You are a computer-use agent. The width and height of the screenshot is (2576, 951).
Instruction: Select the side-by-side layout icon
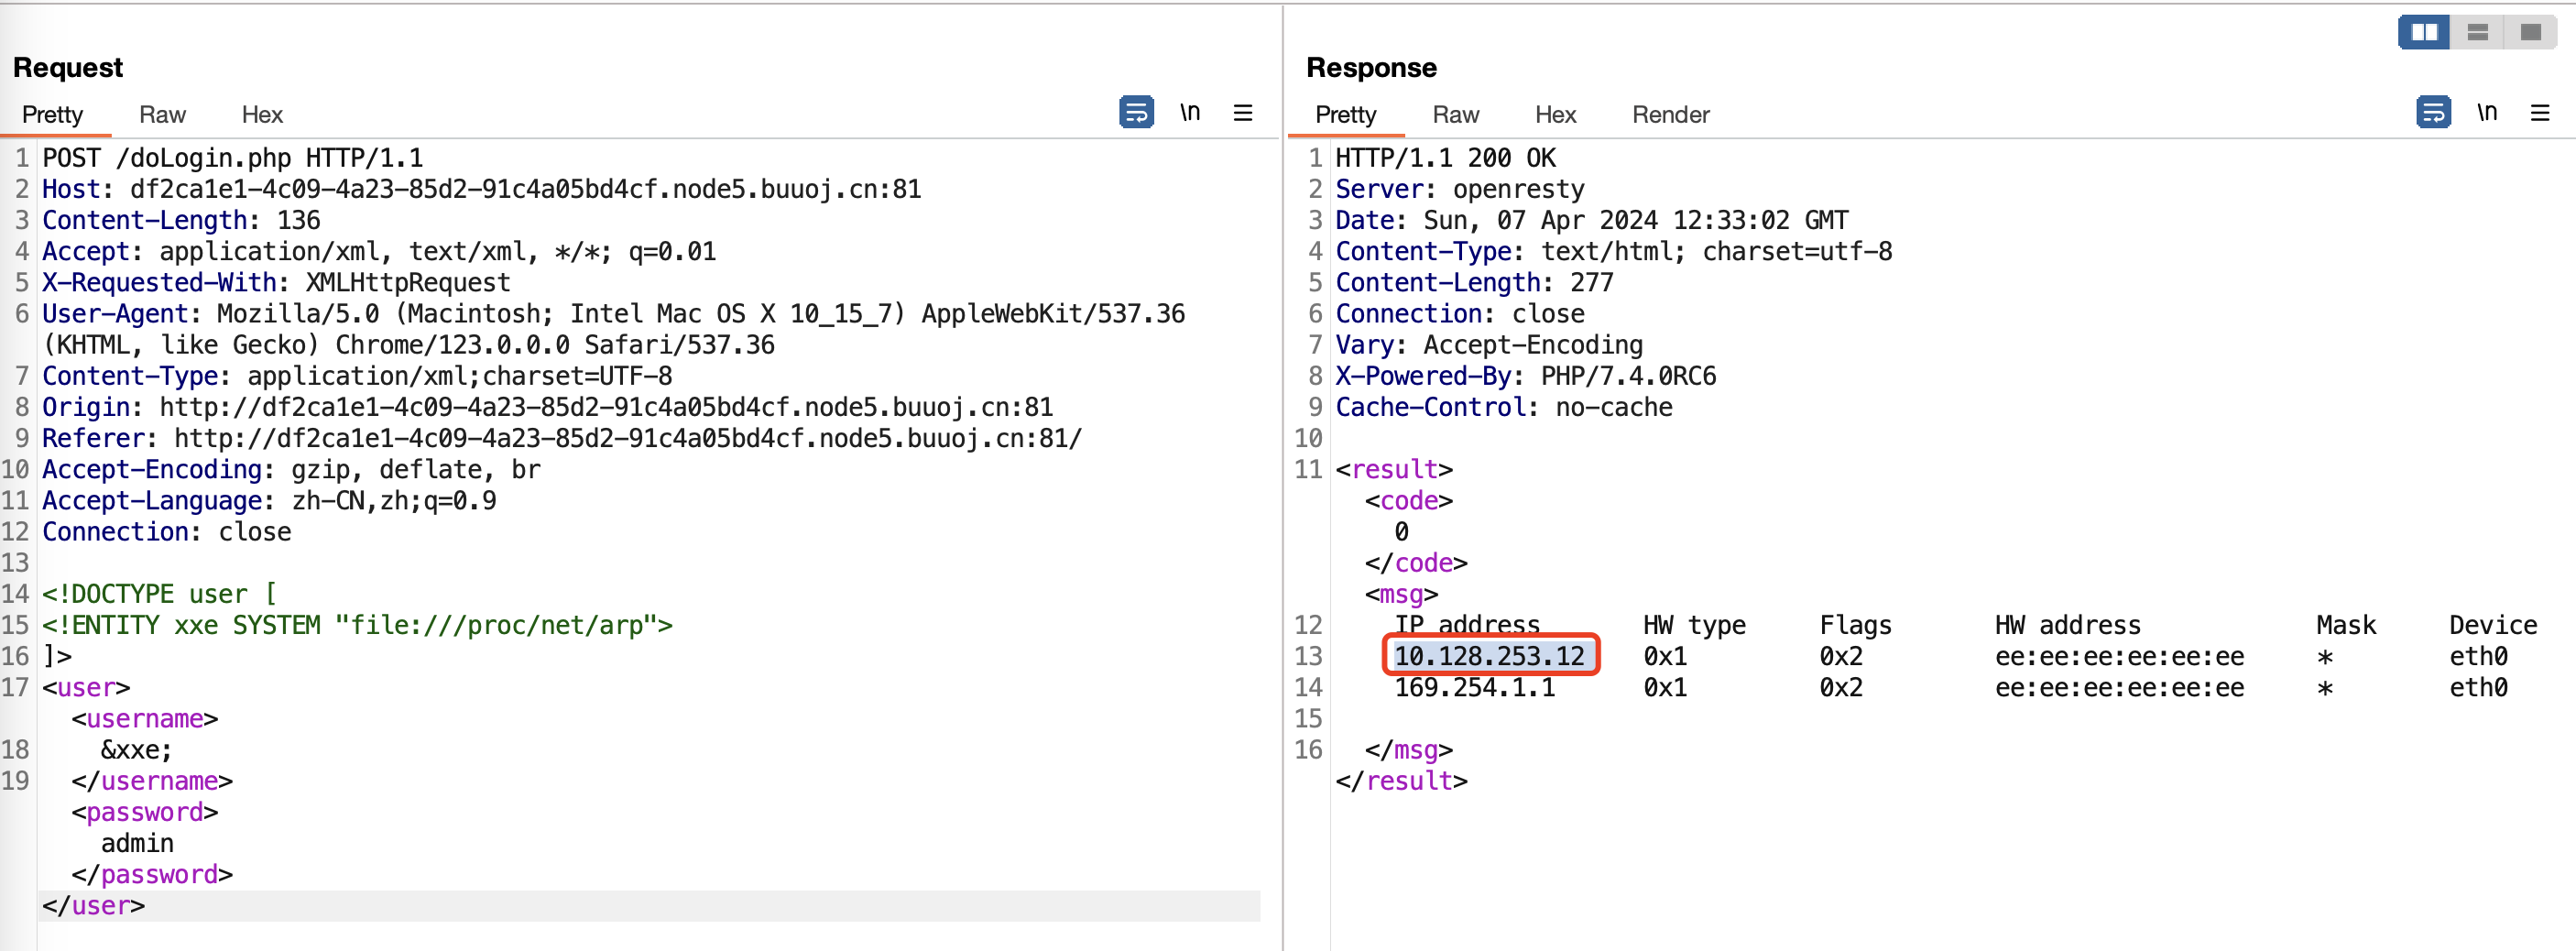[x=2424, y=32]
